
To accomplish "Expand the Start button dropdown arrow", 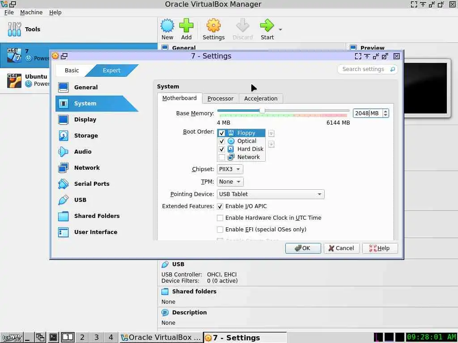I will click(x=280, y=29).
